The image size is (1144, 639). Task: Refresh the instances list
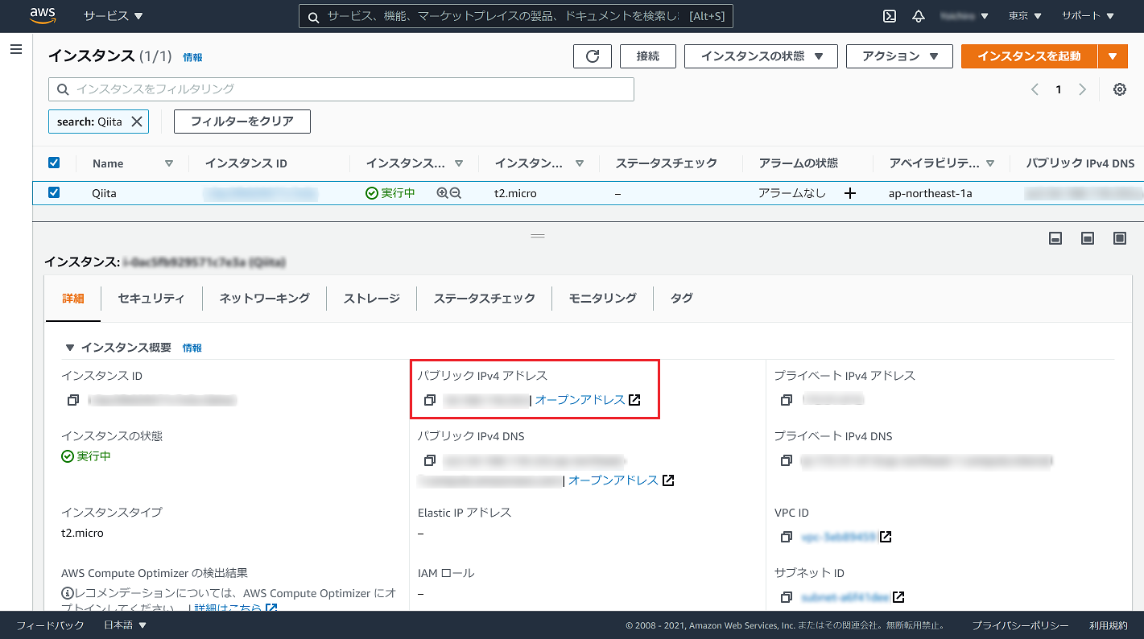(593, 56)
